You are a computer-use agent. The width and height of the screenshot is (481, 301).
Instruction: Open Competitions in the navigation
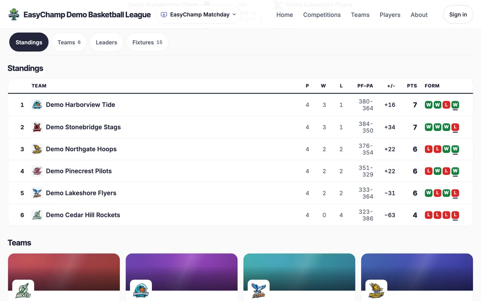point(322,14)
